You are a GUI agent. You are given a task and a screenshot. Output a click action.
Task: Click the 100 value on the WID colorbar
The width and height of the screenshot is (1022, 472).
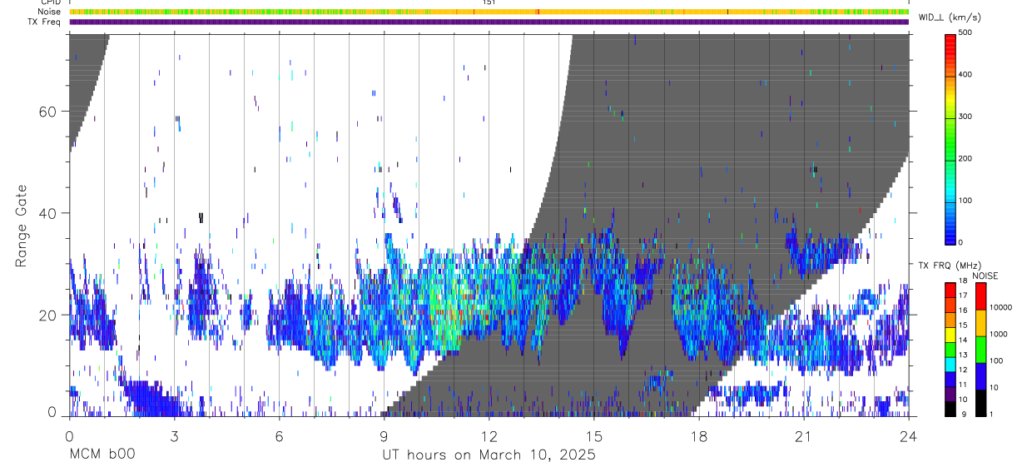tap(965, 201)
